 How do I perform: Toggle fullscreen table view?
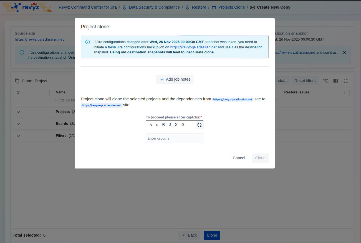point(345,81)
